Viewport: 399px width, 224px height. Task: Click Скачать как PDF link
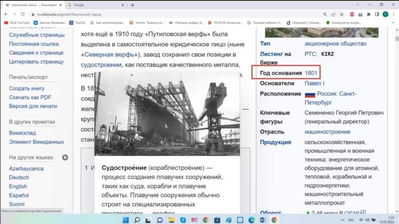click(x=30, y=97)
